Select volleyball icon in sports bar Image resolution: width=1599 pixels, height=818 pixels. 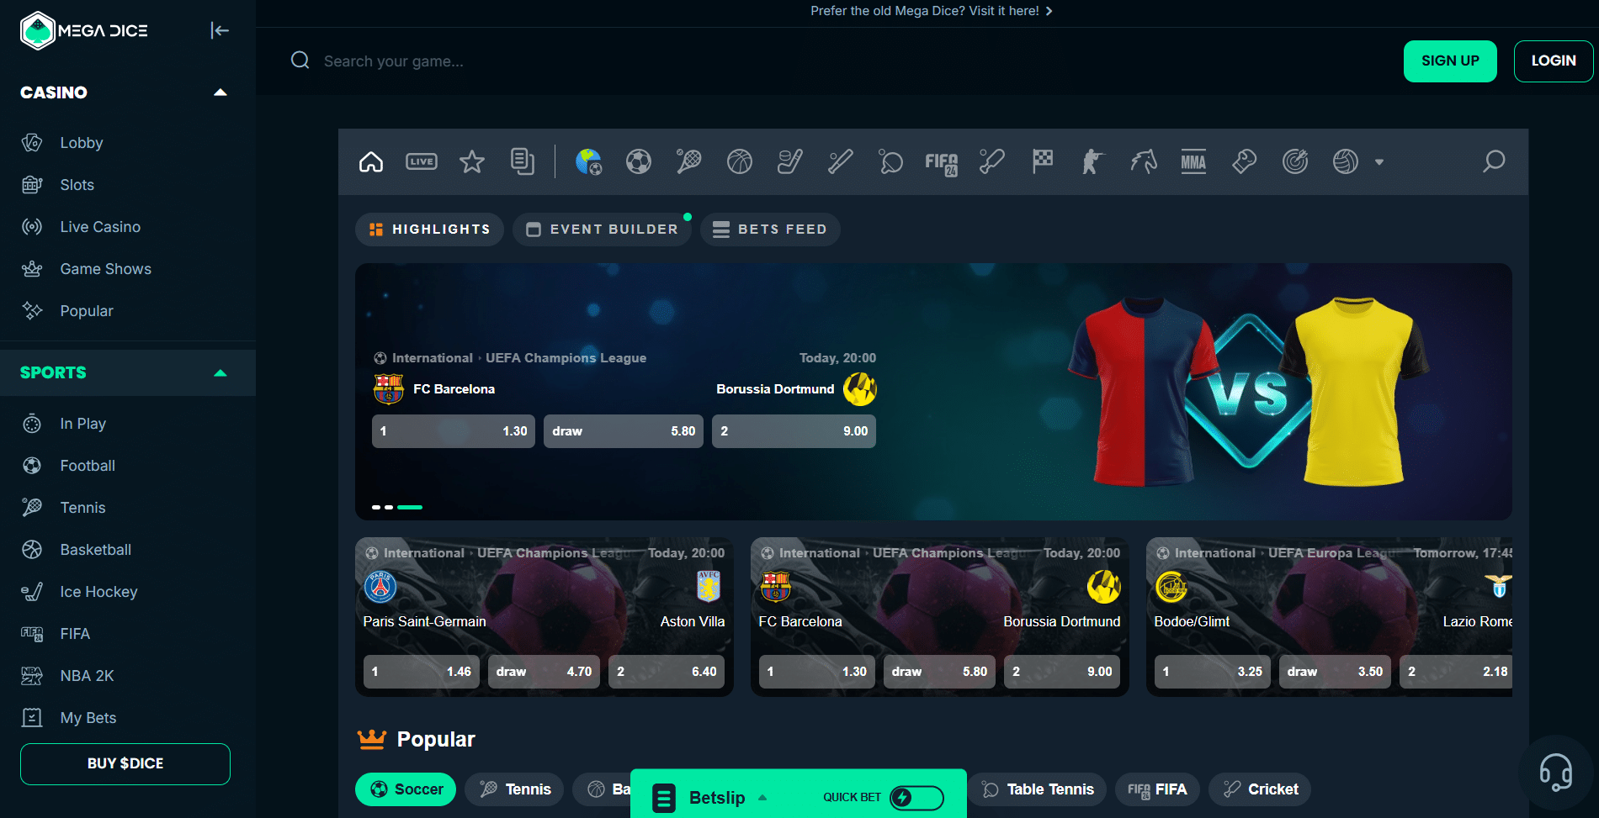1346,161
